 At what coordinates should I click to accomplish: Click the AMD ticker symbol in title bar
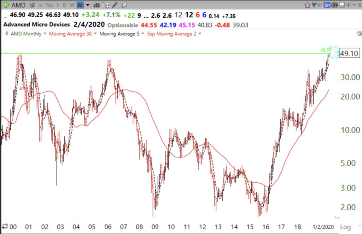pos(18,5)
